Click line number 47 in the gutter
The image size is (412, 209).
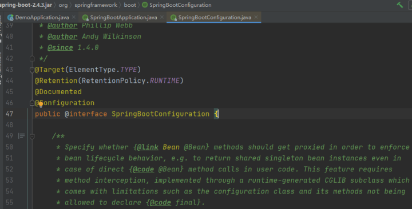tap(10, 114)
